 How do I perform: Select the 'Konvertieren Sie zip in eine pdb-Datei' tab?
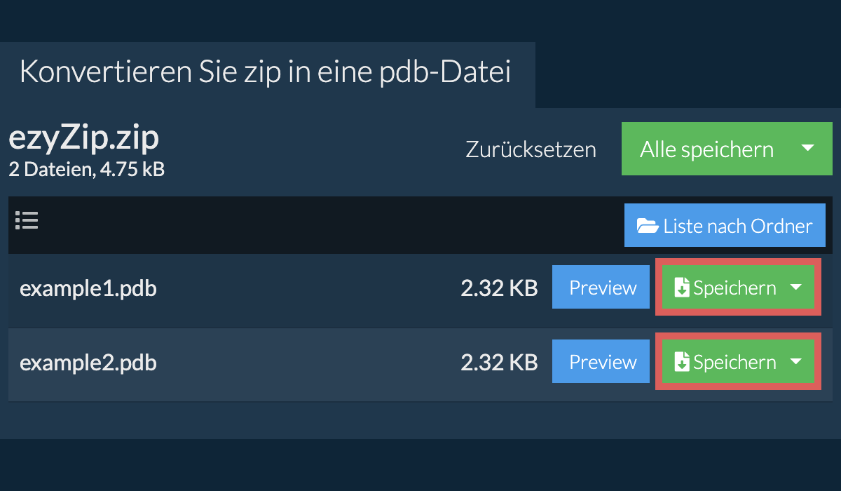point(266,73)
